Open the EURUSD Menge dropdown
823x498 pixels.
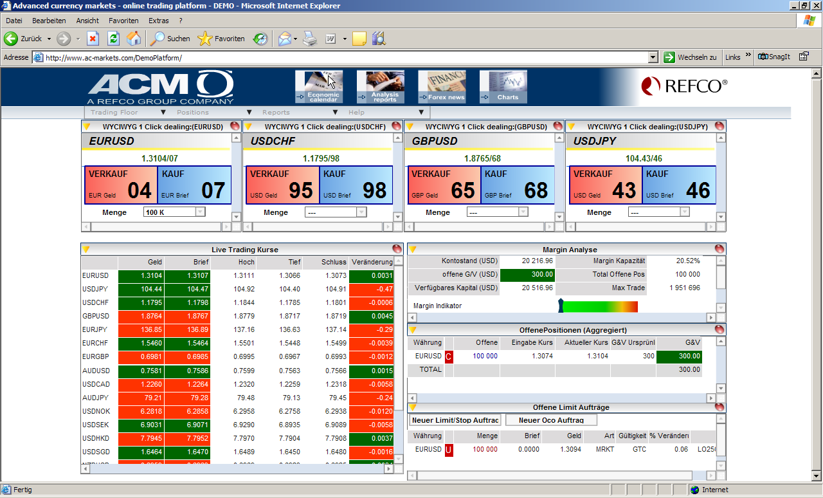click(x=200, y=212)
